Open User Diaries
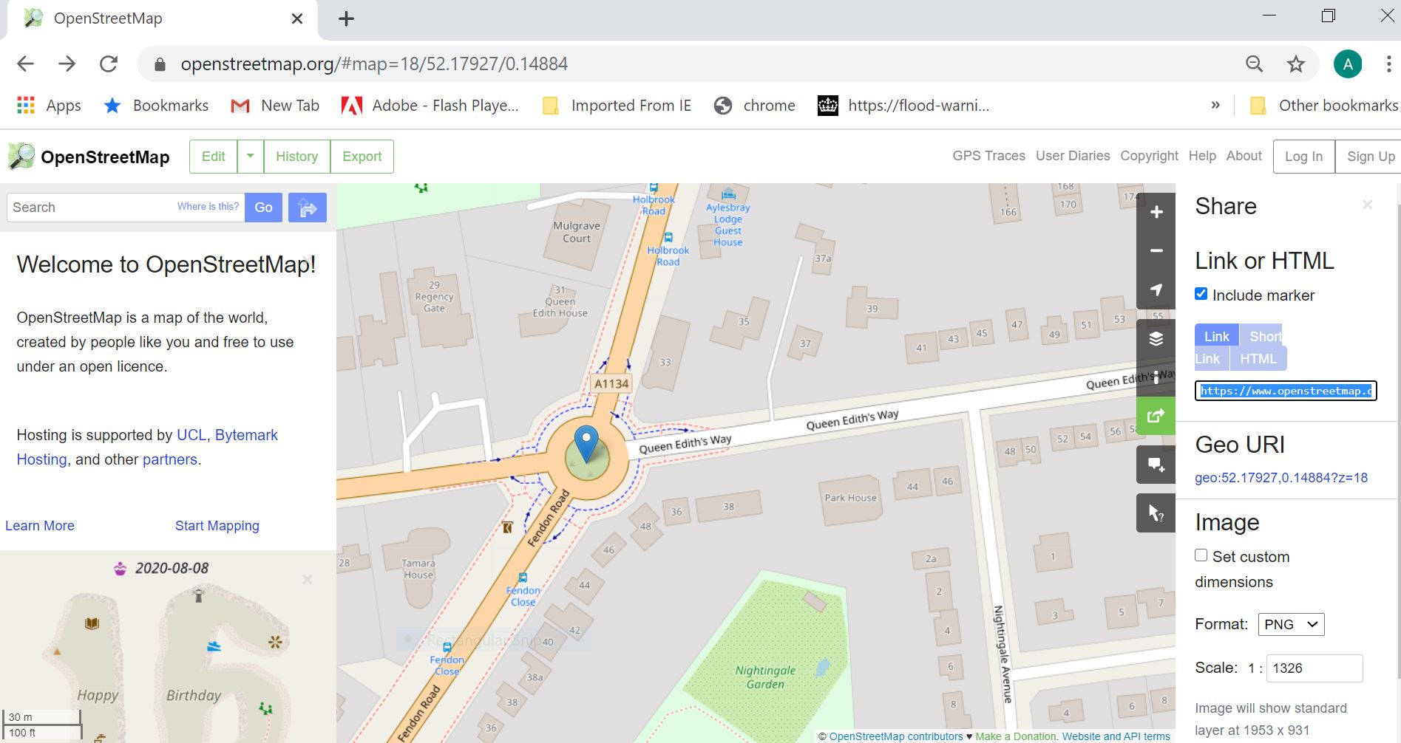This screenshot has width=1401, height=743. 1073,156
